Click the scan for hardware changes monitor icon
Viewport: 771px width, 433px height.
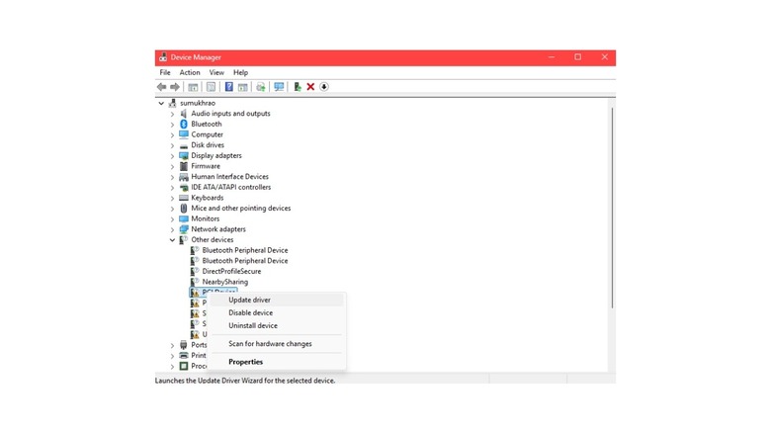point(279,87)
